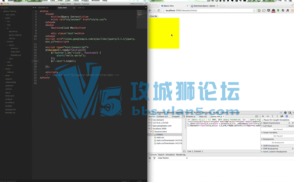Show drawer console icon in DevTools toolbar
This screenshot has width=294, height=182.
[281, 113]
